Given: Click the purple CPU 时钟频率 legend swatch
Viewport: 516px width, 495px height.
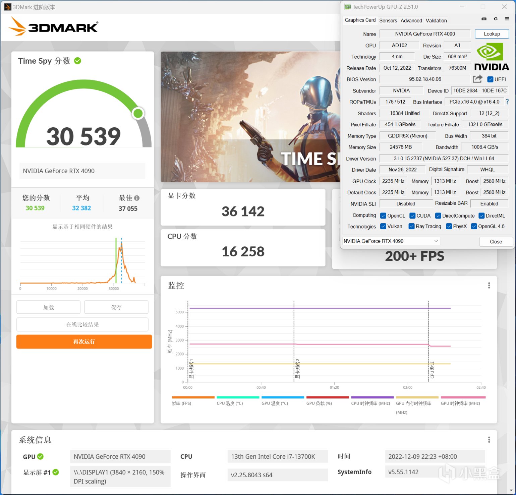Looking at the screenshot, I should [372, 397].
